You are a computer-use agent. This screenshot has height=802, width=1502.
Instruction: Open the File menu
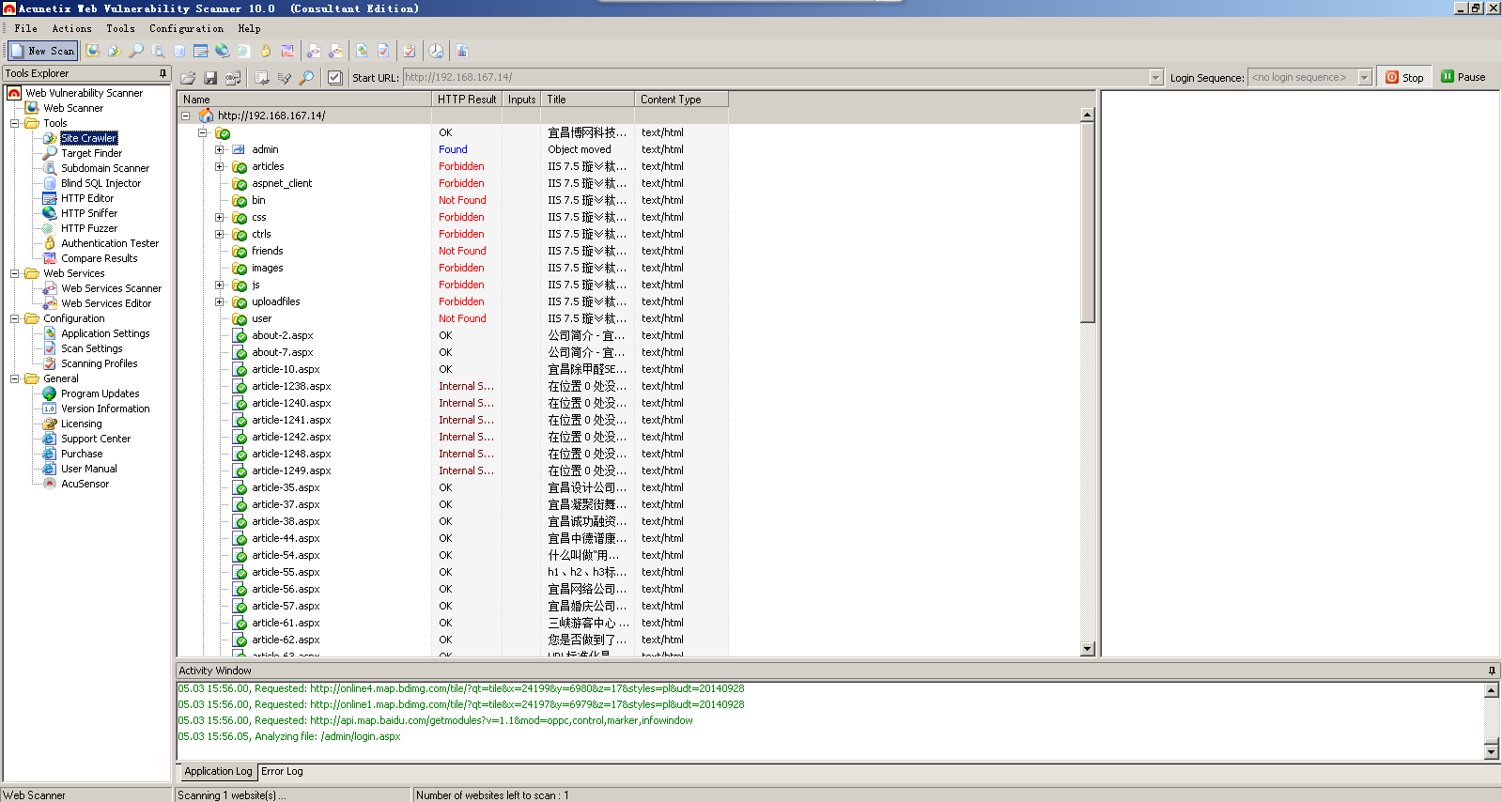pos(25,29)
